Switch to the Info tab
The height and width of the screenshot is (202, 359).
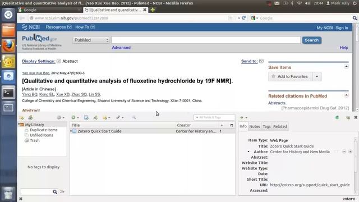tap(243, 126)
